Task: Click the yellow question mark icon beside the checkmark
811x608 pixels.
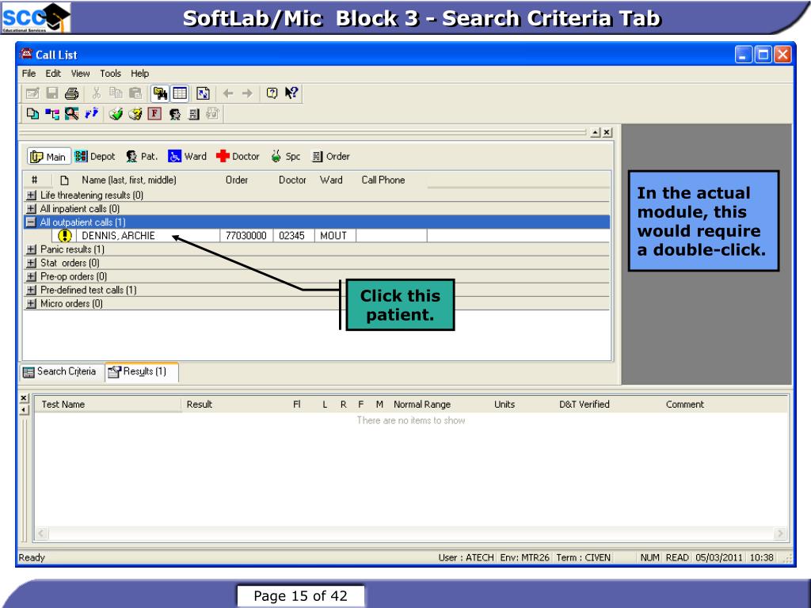Action: (x=135, y=114)
